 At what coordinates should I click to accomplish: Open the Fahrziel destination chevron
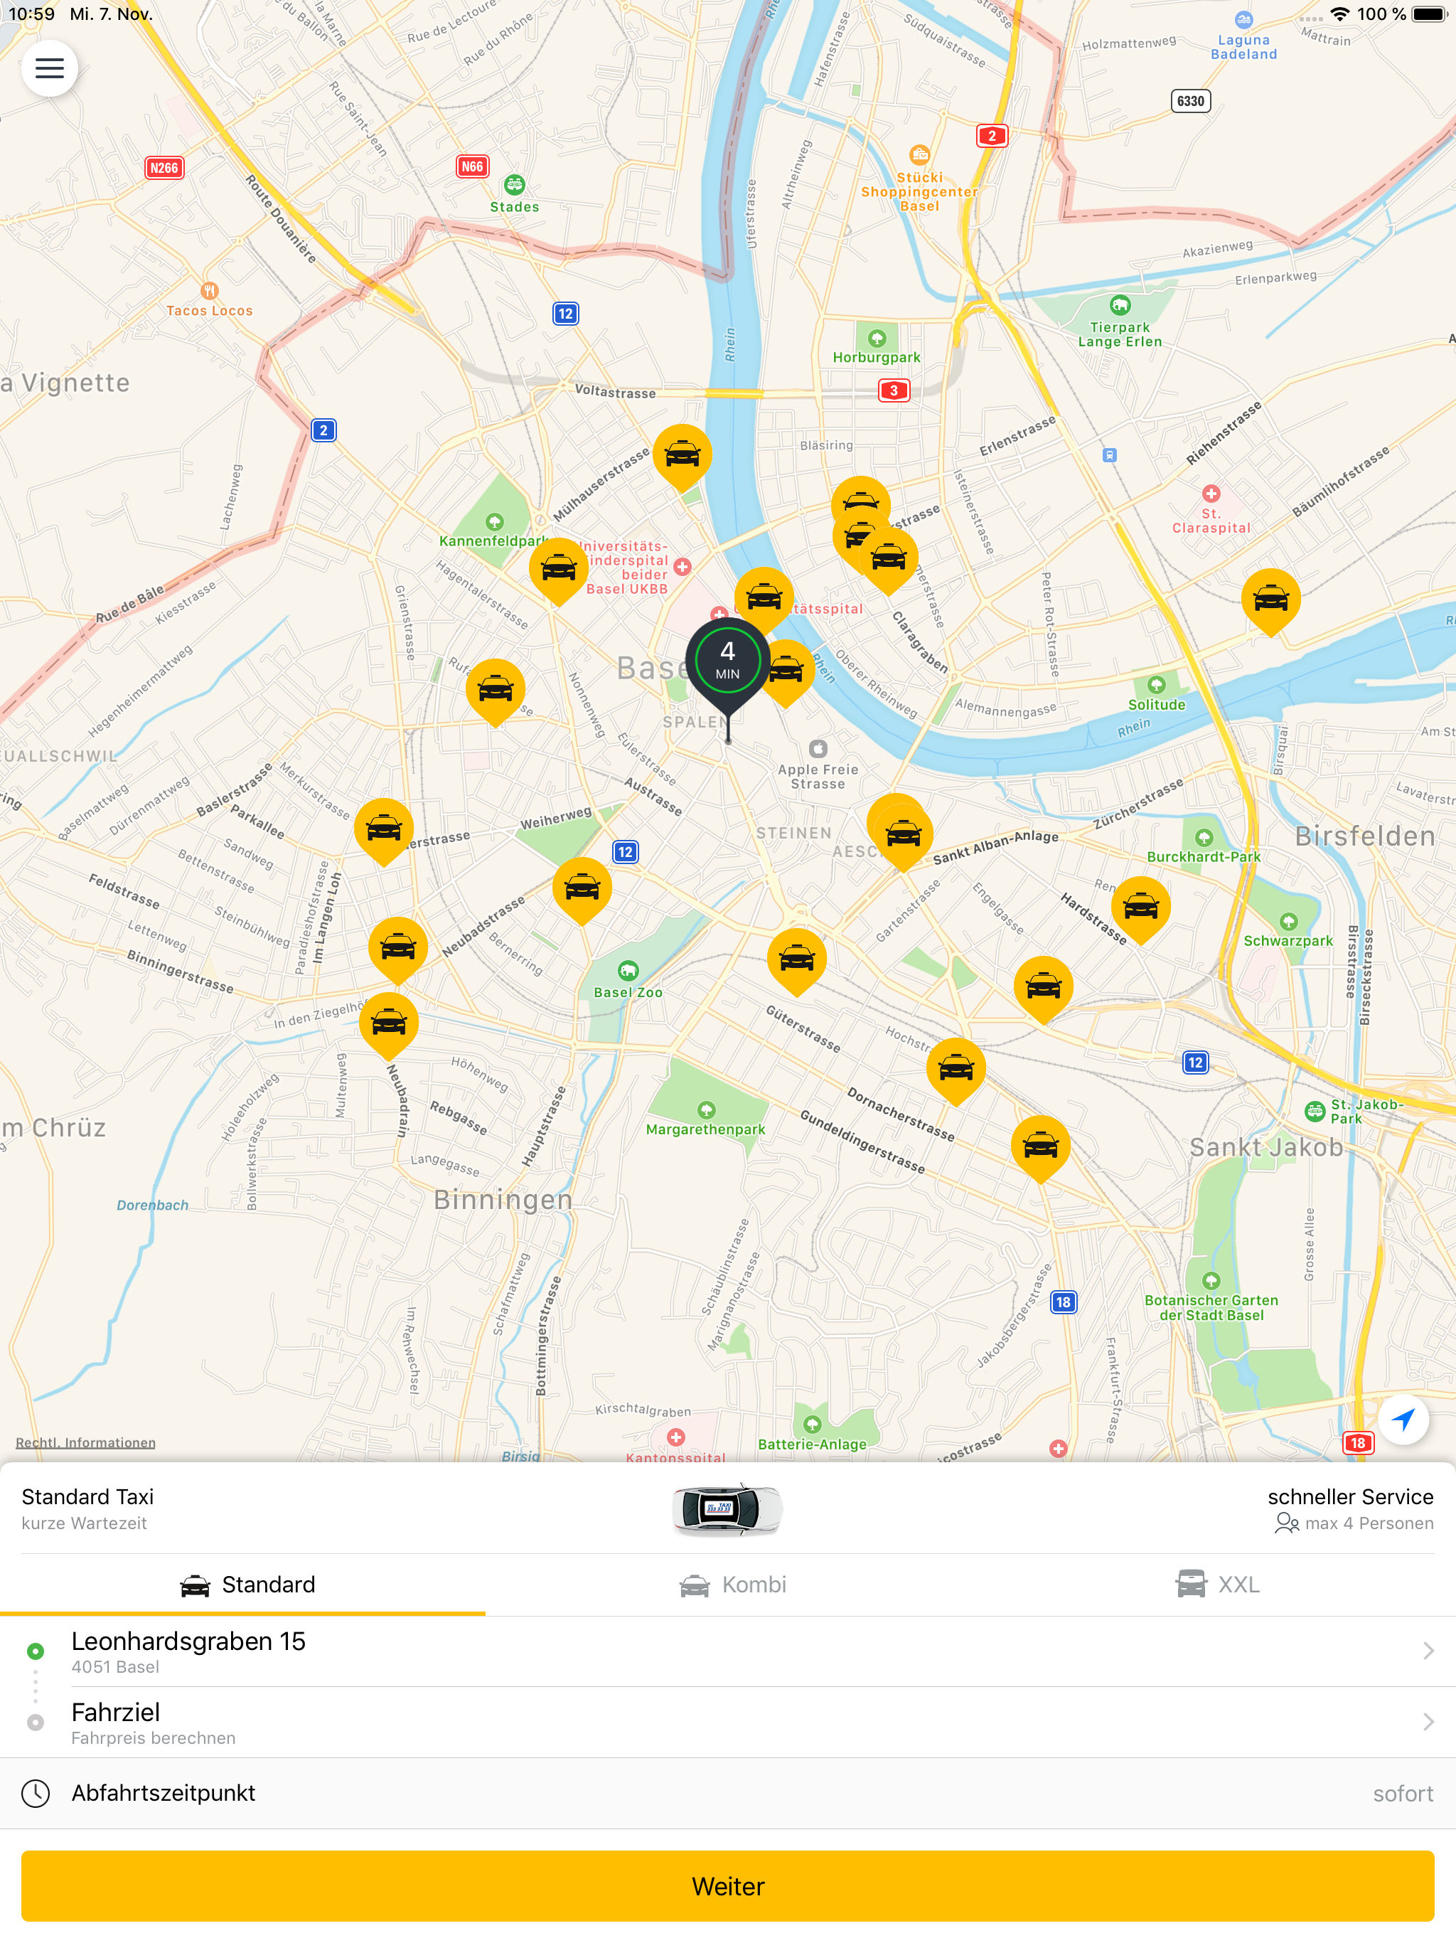1427,1722
